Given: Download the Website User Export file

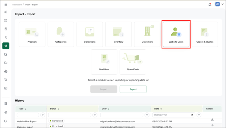Looking at the screenshot, I should 212,120.
